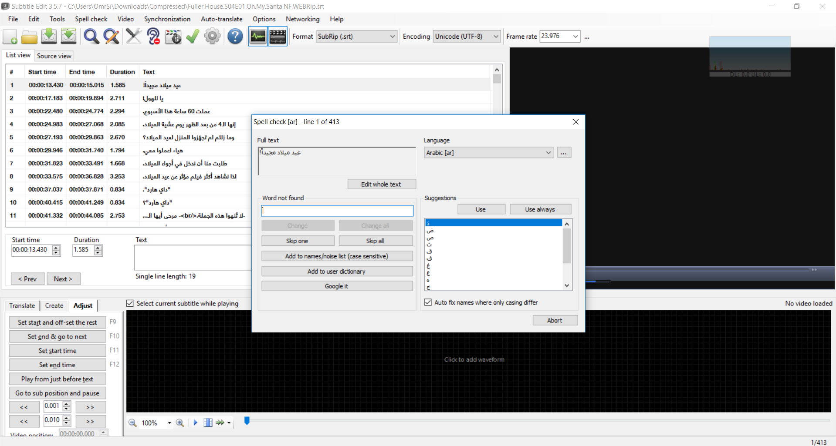Viewport: 836px width, 446px height.
Task: Open the Tools menu
Action: pyautogui.click(x=57, y=19)
